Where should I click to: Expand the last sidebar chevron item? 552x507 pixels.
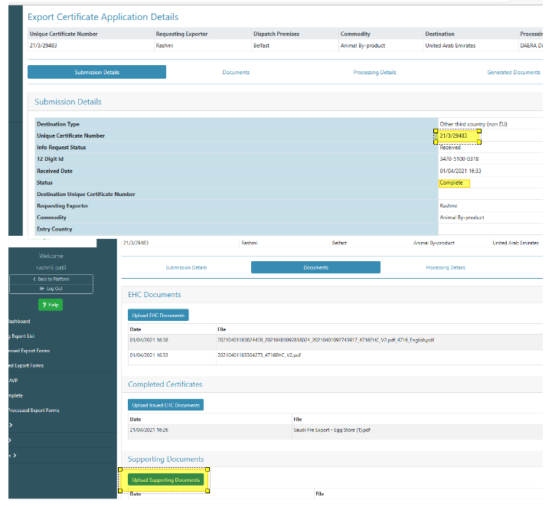click(x=11, y=455)
